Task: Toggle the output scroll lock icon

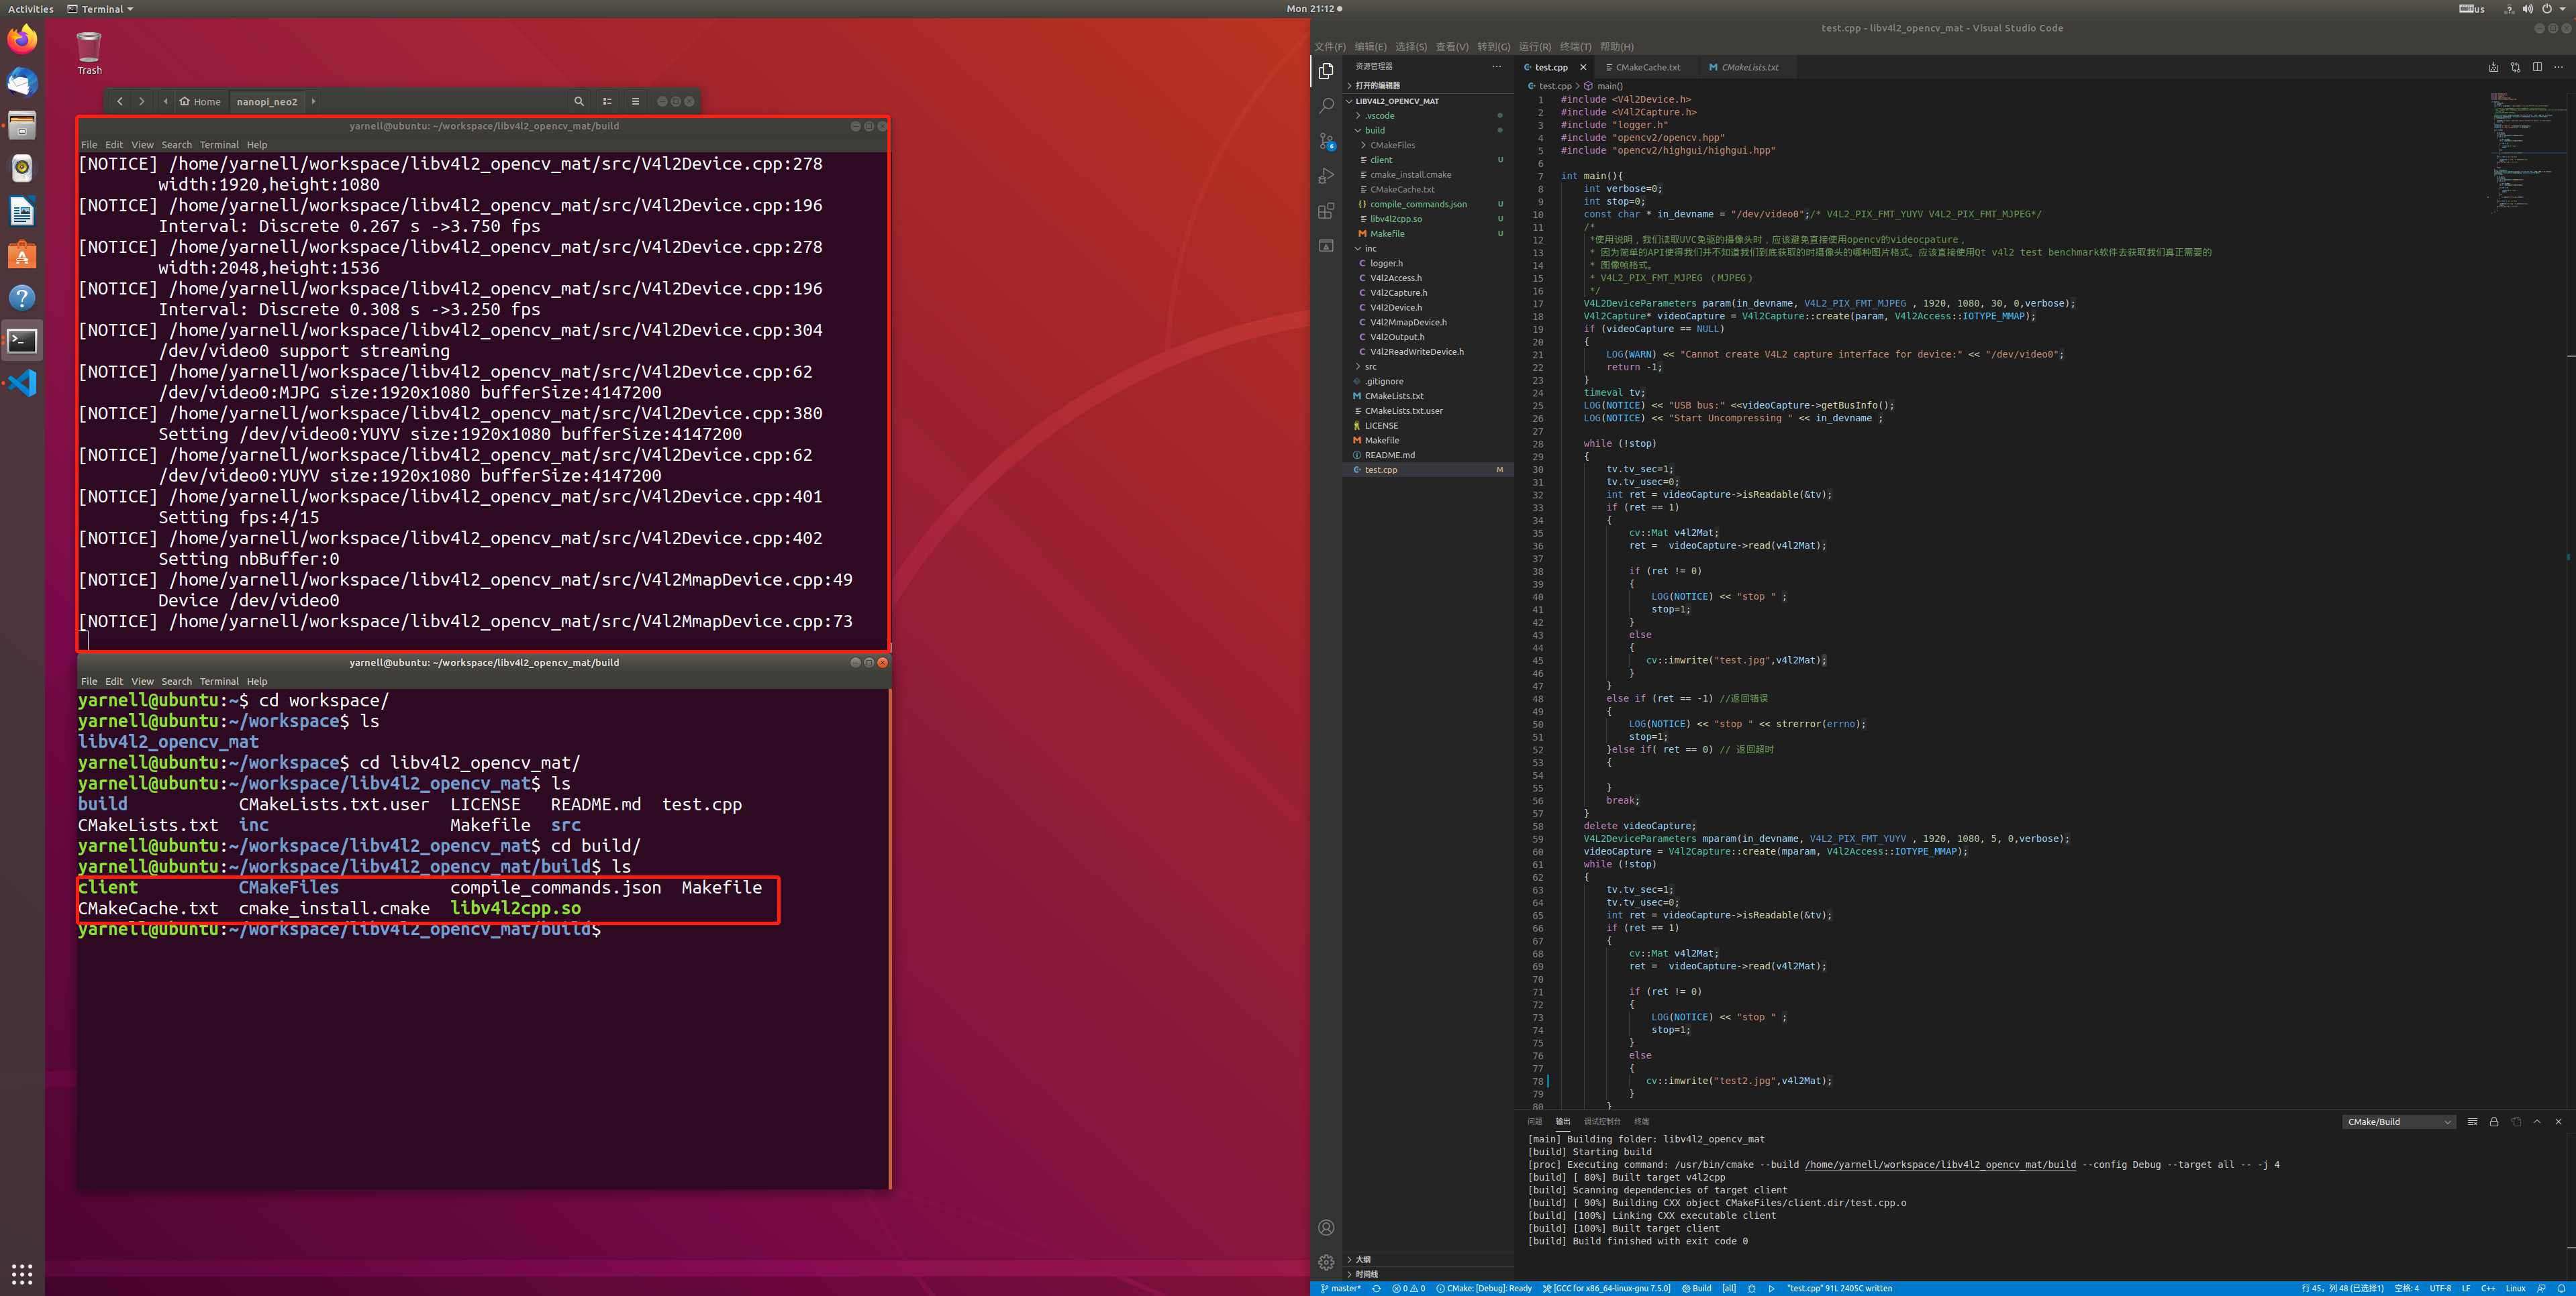Action: [x=2494, y=1121]
